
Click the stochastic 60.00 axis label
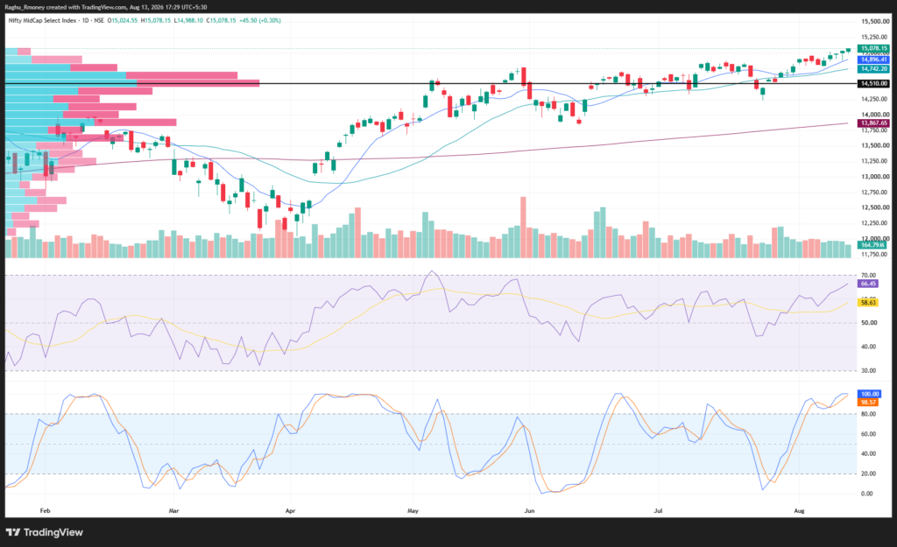coord(868,434)
